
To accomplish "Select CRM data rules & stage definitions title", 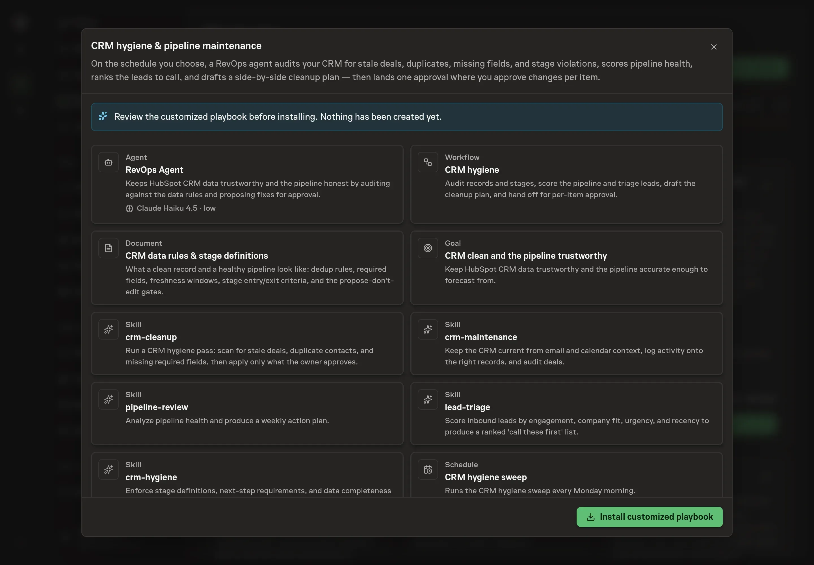I will [197, 256].
